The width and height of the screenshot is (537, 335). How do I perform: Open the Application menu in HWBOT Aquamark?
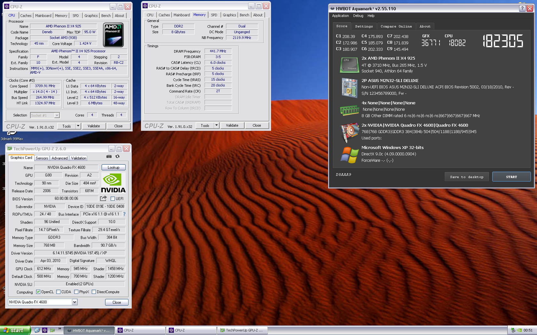coord(340,16)
